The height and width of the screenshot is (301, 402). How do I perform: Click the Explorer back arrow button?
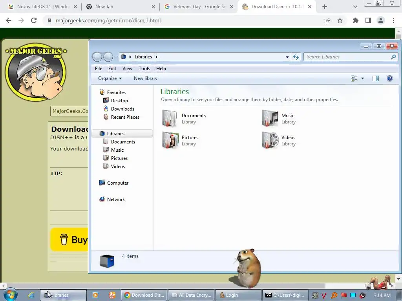97,57
